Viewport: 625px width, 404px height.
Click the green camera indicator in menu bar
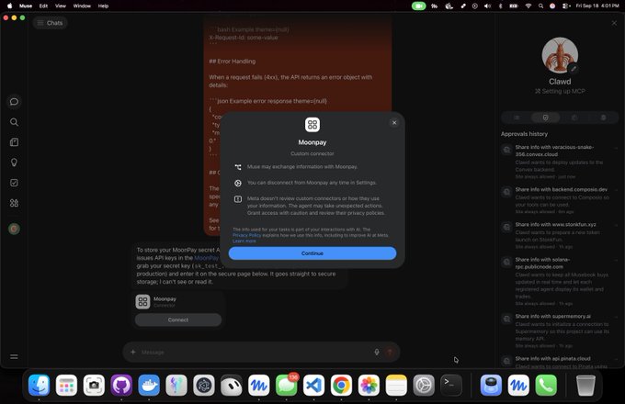tap(418, 6)
